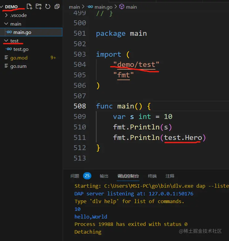Image resolution: width=229 pixels, height=241 pixels.
Task: Click the Process exited with status 0 line
Action: [131, 224]
